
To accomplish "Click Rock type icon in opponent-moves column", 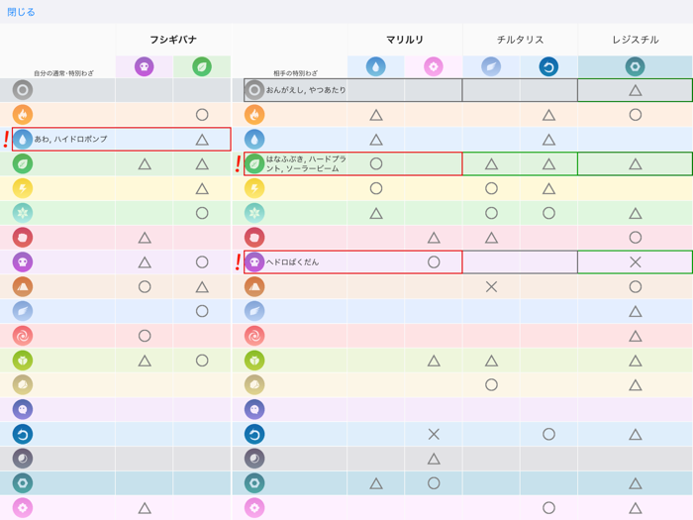I will [x=254, y=384].
